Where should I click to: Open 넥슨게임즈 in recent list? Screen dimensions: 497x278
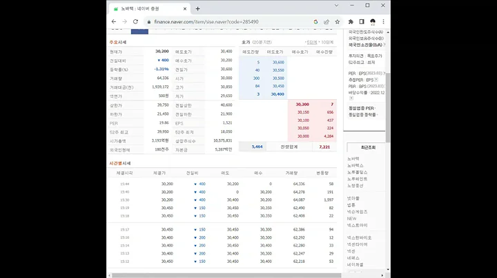[358, 212]
